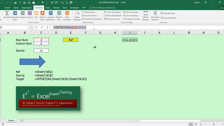Expand the Error Checking dropdown arrow

pyautogui.click(x=139, y=15)
